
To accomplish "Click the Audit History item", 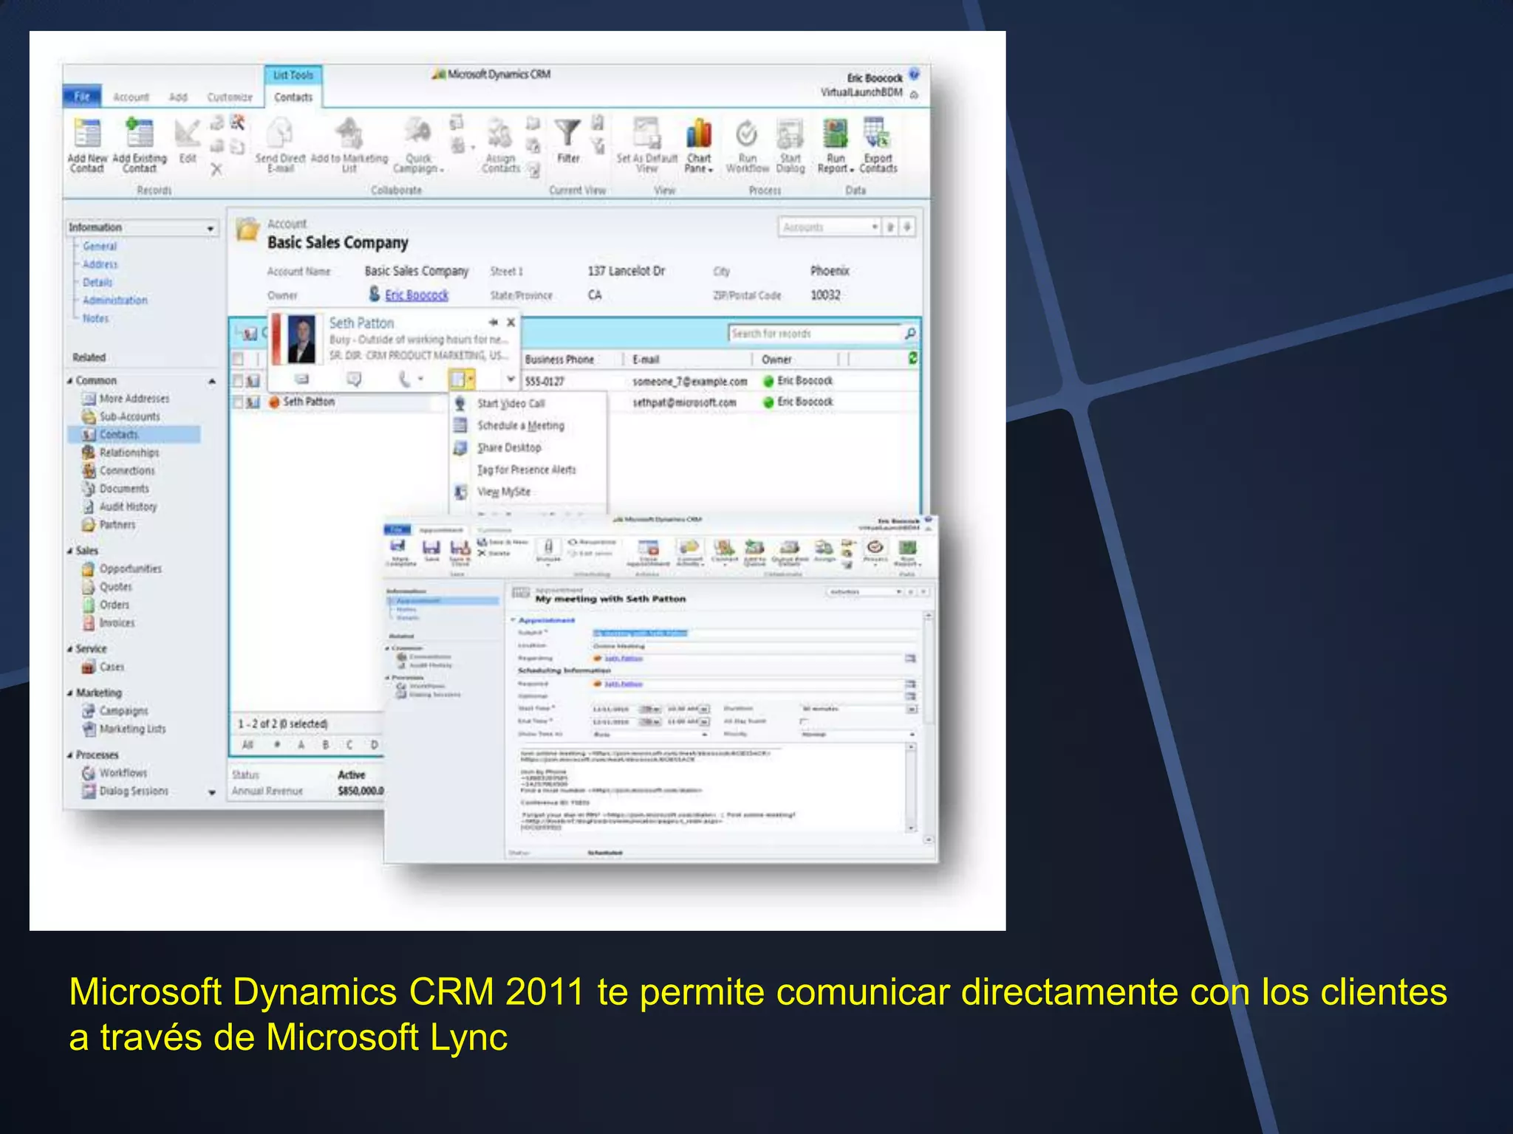I will 128,507.
